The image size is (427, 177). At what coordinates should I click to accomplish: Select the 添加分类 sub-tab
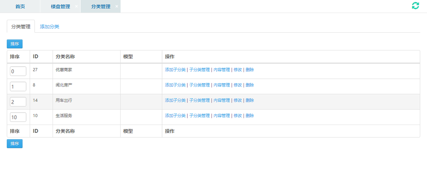49,26
